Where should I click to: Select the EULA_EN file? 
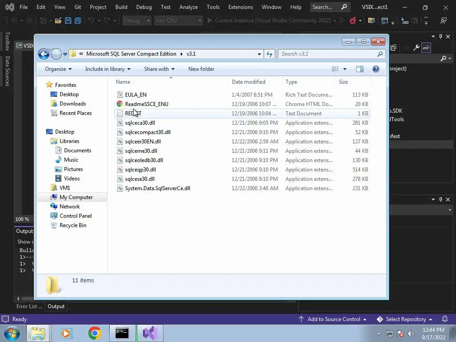[136, 94]
